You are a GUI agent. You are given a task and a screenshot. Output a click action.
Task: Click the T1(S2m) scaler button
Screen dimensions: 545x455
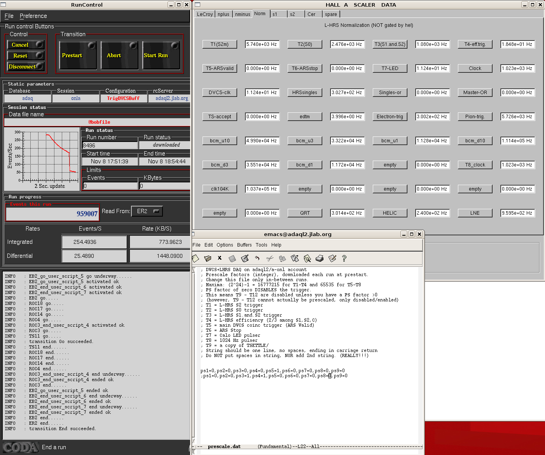(220, 44)
